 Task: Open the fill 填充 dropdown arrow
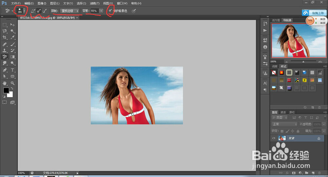coord(324,131)
